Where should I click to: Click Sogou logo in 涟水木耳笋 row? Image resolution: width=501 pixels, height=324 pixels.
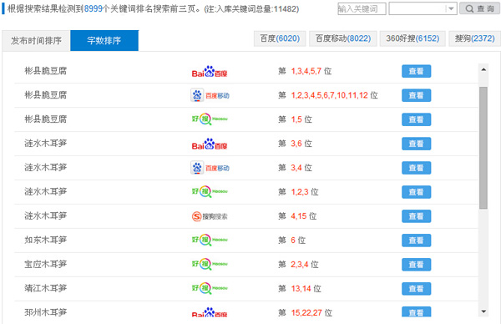[210, 216]
